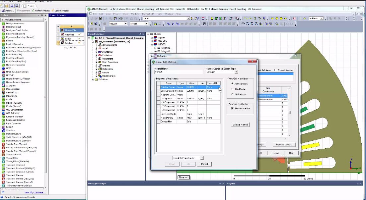Click the Update Project button
The height and width of the screenshot is (200, 366).
(60, 11)
